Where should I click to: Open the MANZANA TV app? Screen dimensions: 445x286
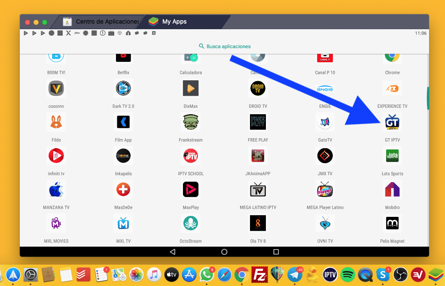pos(56,189)
